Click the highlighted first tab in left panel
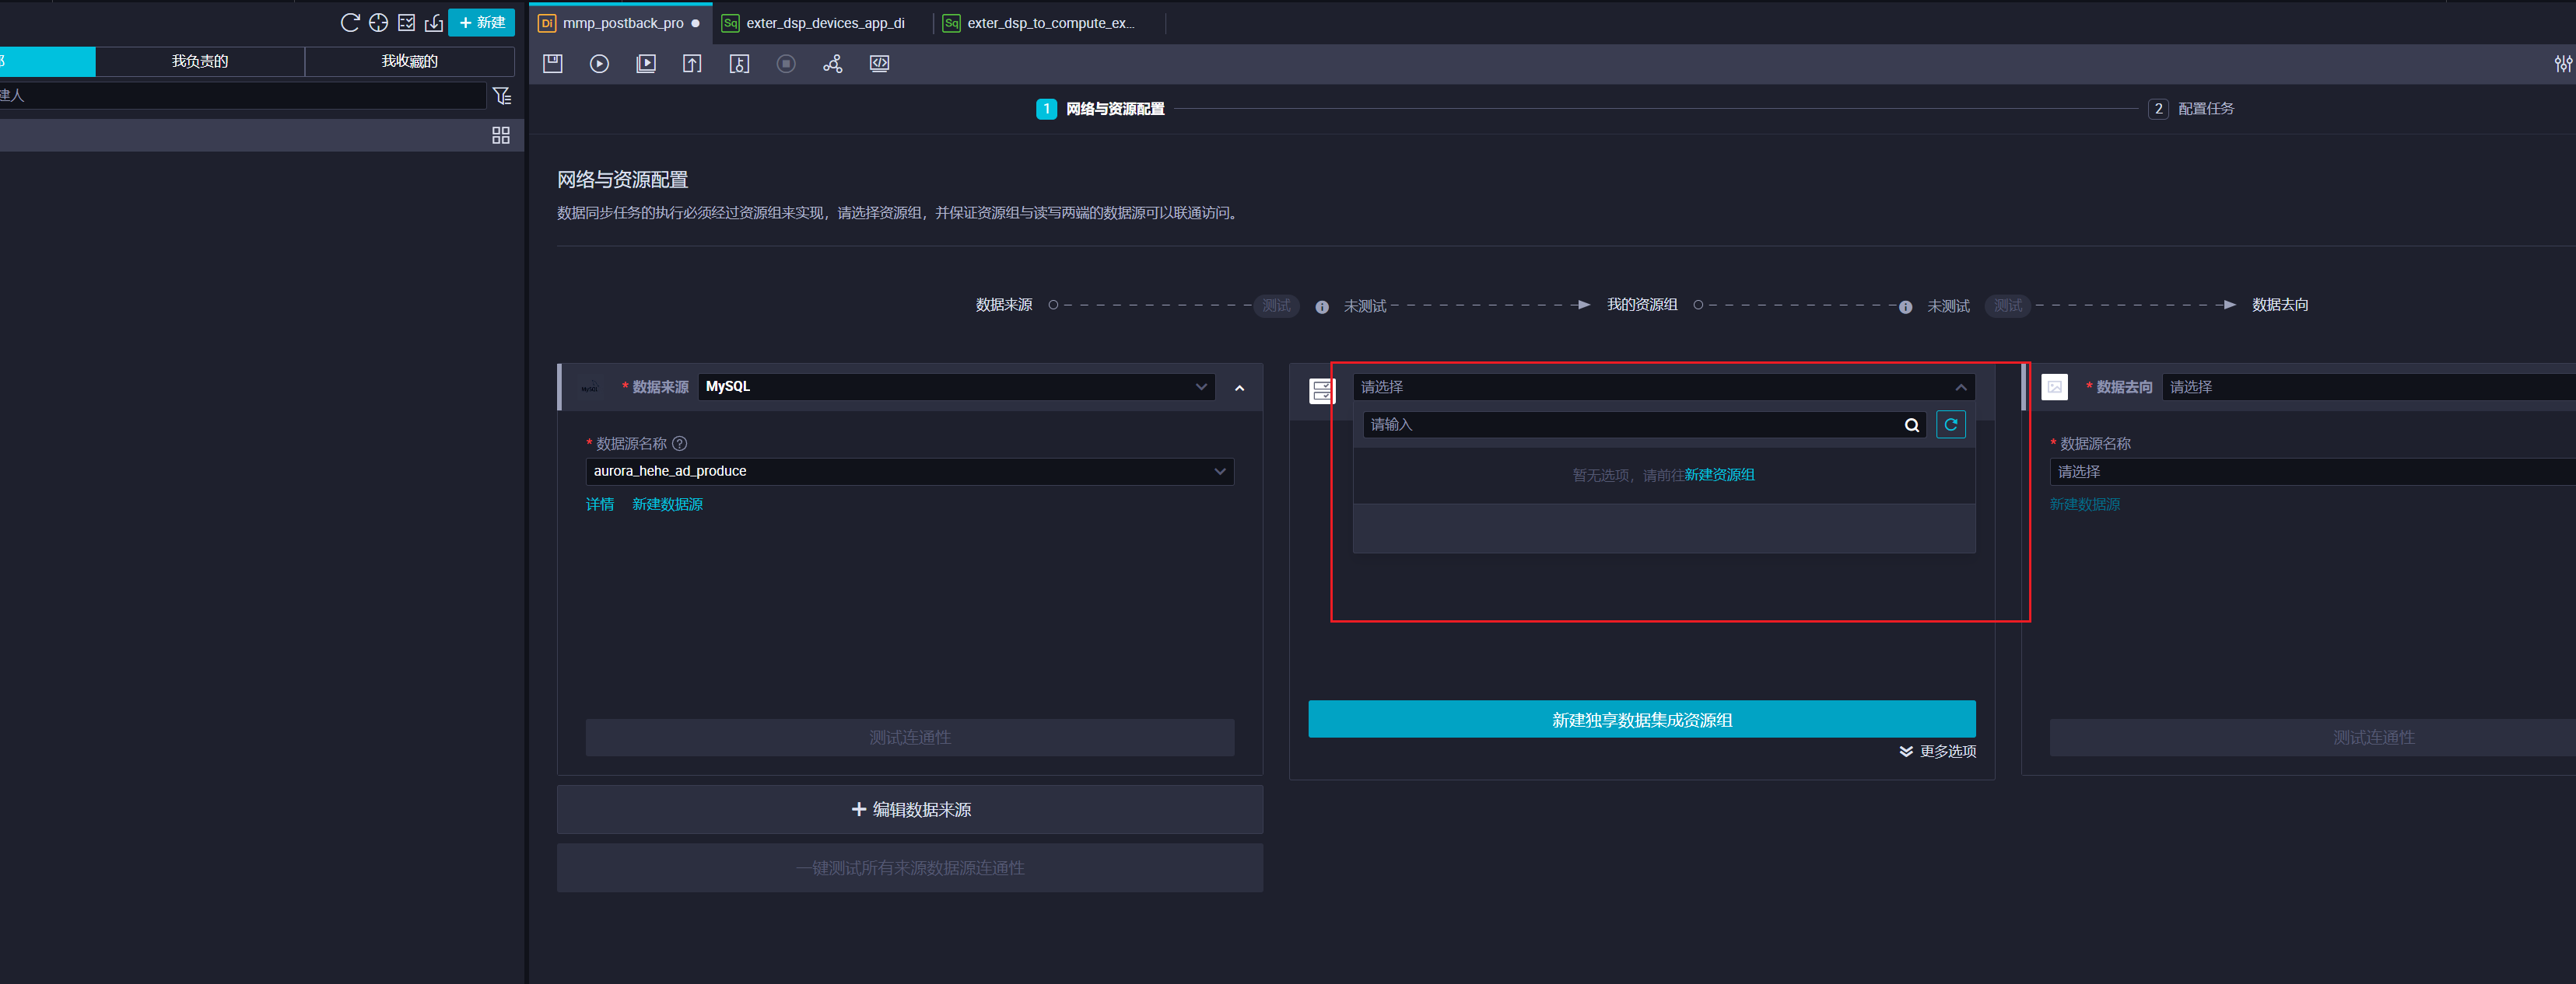Viewport: 2576px width, 984px height. (47, 62)
